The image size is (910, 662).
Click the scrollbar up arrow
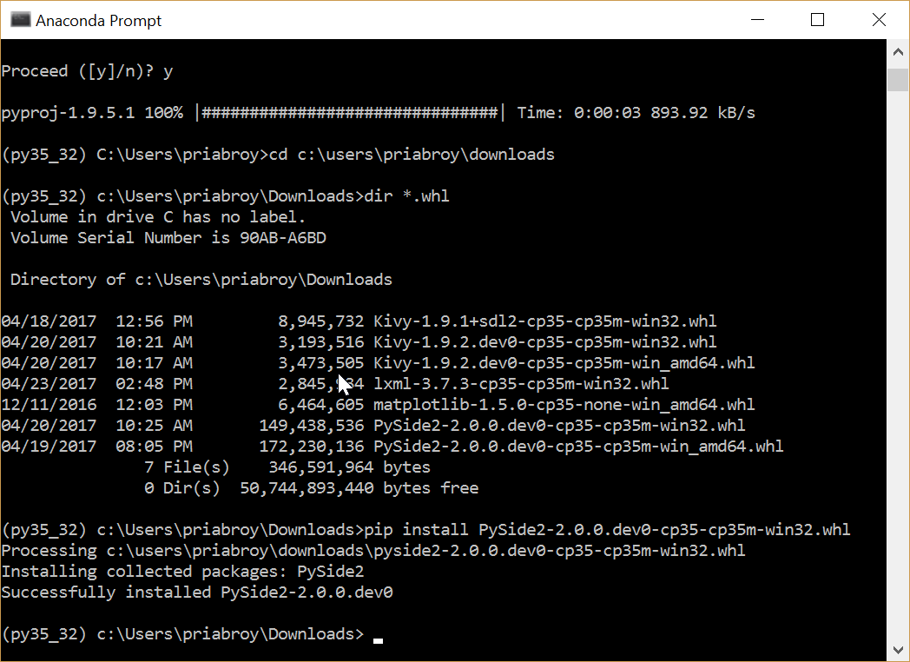898,52
